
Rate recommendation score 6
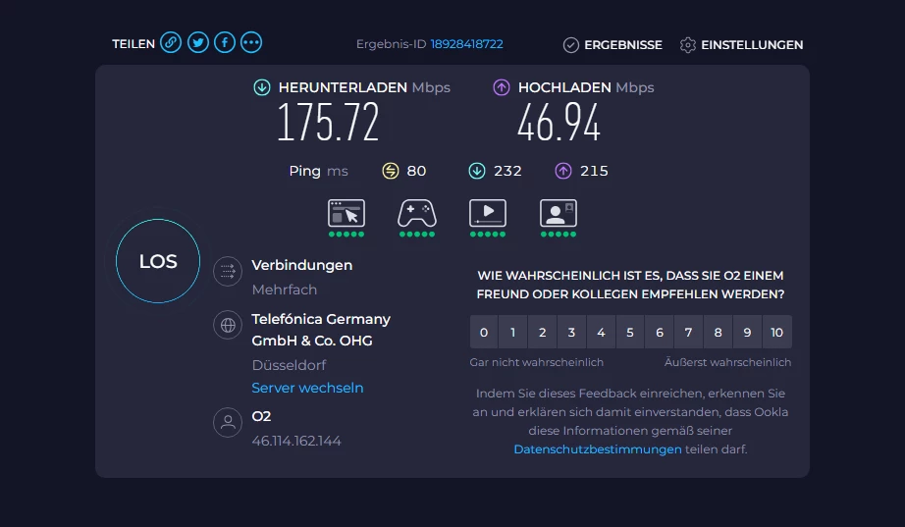(660, 332)
